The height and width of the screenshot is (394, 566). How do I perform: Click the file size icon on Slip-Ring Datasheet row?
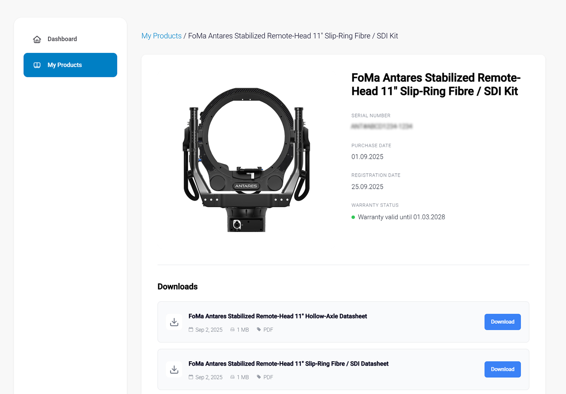pyautogui.click(x=232, y=377)
